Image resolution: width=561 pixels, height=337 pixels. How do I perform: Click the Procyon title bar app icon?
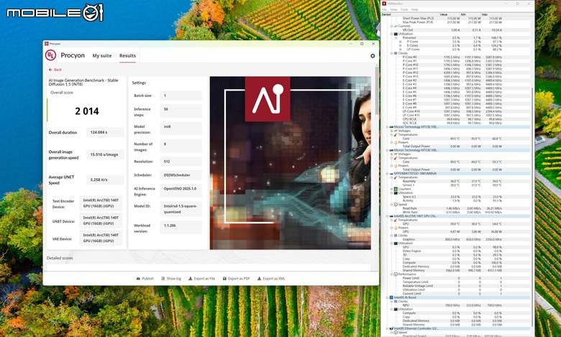point(47,44)
